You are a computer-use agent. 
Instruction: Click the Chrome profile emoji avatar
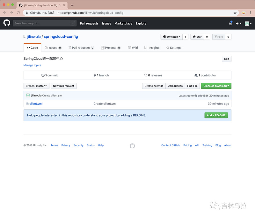(244, 13)
